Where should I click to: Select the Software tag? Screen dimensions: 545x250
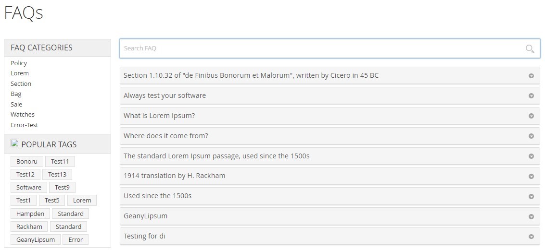click(29, 188)
